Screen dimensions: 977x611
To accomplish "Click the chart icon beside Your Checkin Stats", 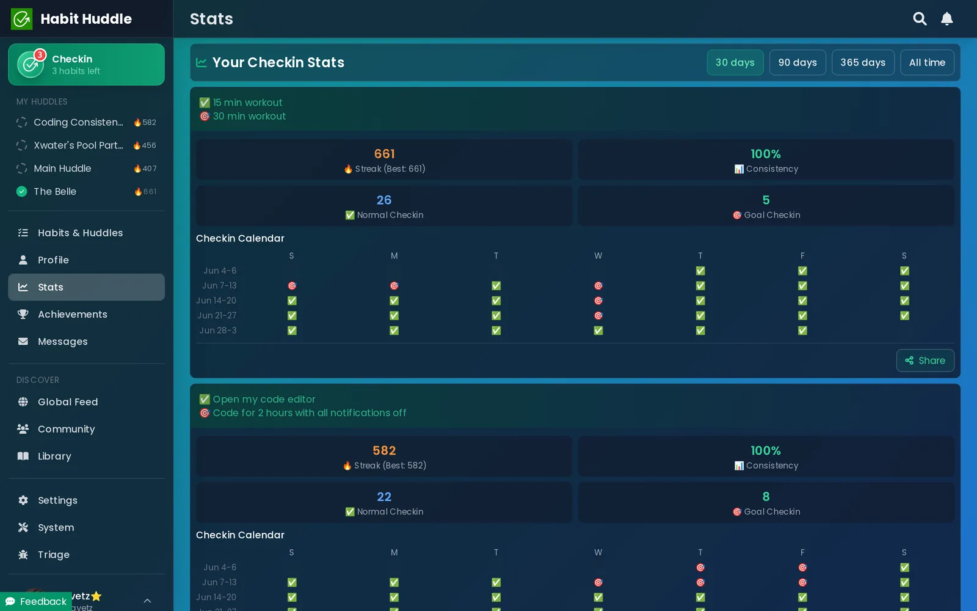I will pos(202,62).
